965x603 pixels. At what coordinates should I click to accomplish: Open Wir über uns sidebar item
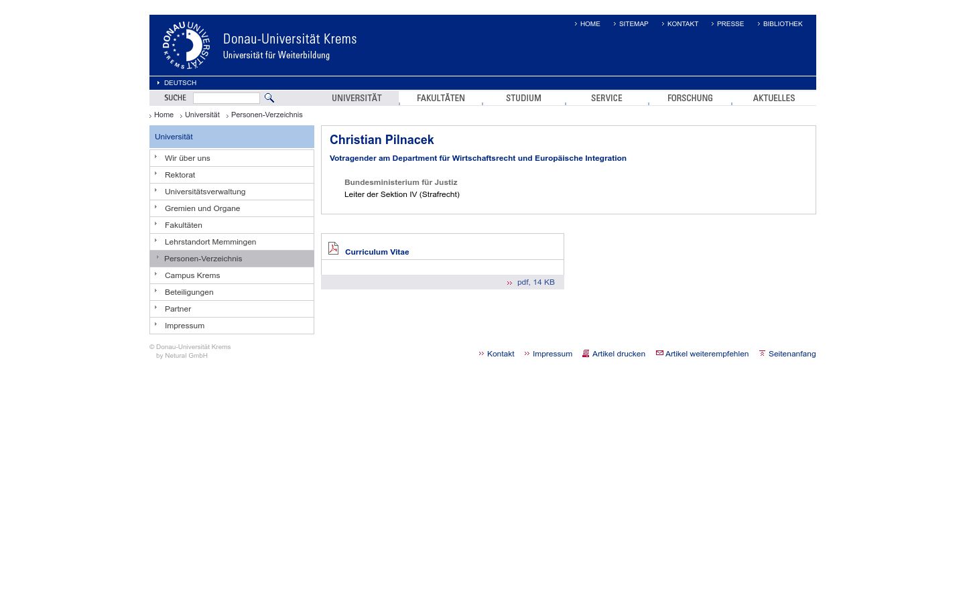click(x=232, y=158)
